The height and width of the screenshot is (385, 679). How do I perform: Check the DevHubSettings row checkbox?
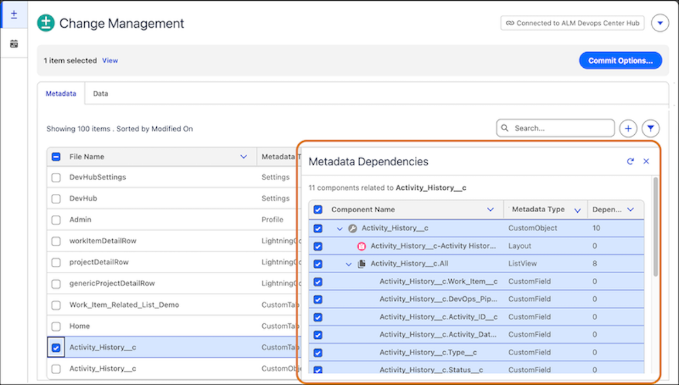[56, 178]
